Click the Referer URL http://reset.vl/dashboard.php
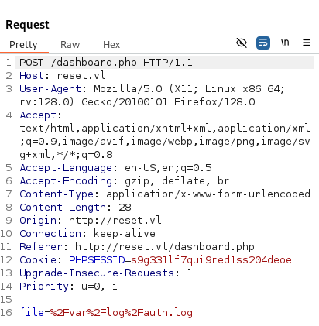 click(x=165, y=247)
